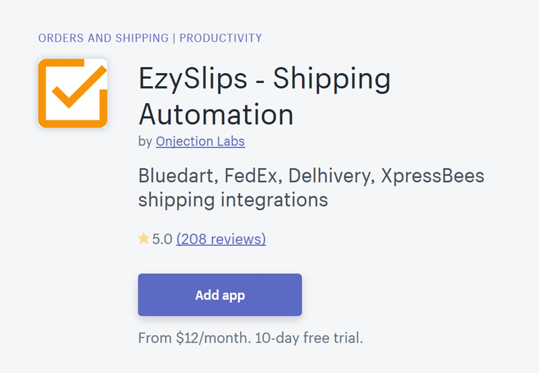
Task: Click the yellow star rating icon
Action: click(144, 239)
